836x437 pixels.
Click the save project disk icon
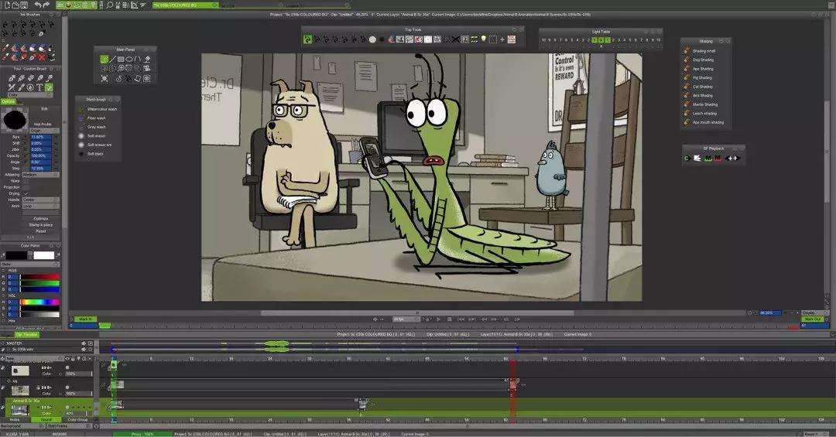24,5
